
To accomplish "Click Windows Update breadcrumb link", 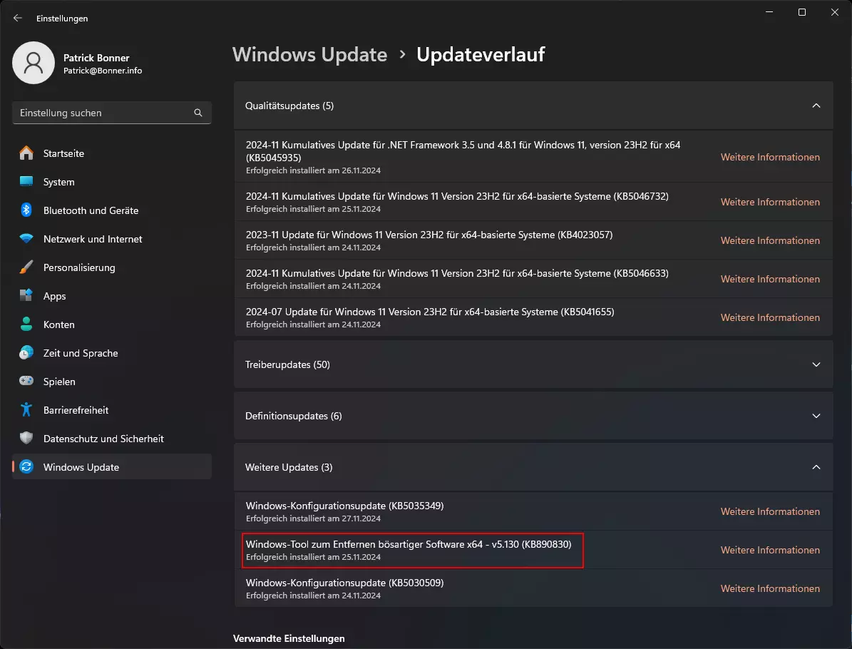I will point(309,54).
